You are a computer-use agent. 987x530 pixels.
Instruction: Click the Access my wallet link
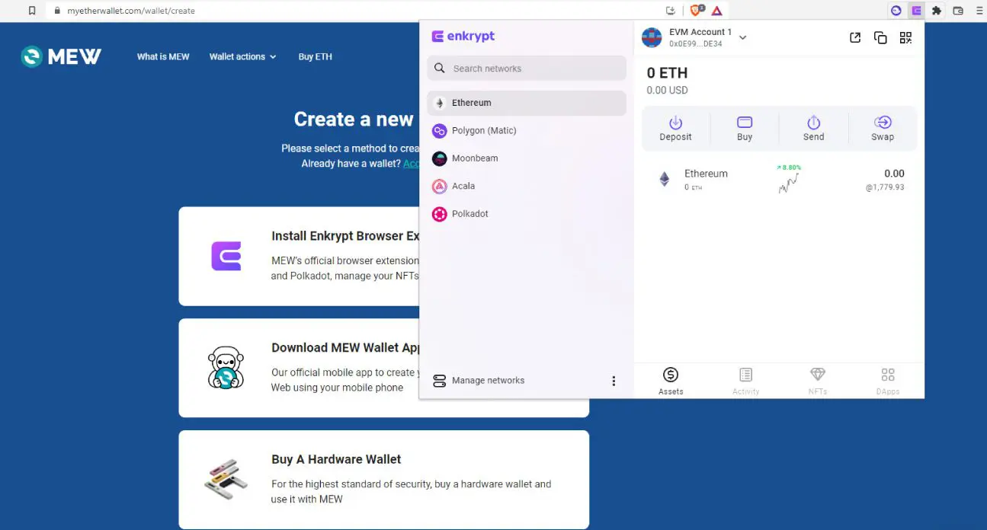coord(411,164)
